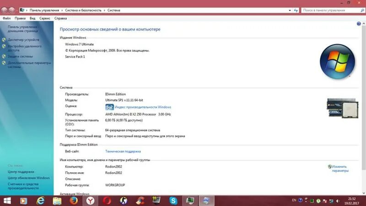Click the shield icon next to Изменить параметры
The width and height of the screenshot is (366, 206).
[329, 167]
